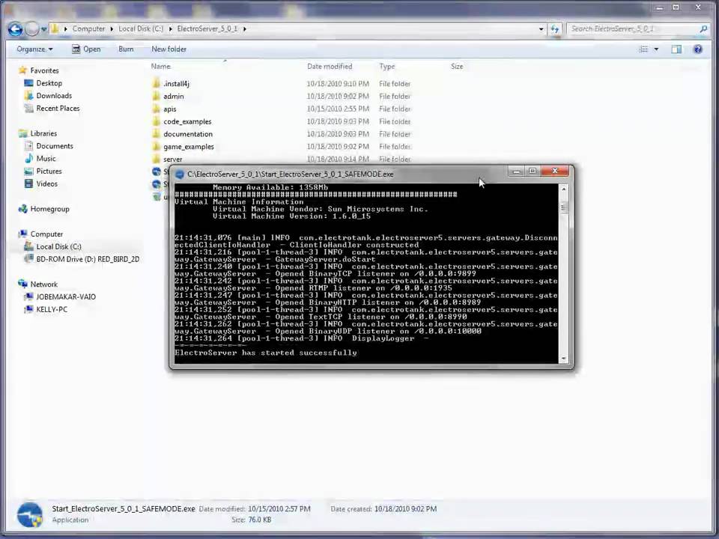The height and width of the screenshot is (539, 719).
Task: Click the 'File folder' type of .install4j
Action: click(x=395, y=84)
